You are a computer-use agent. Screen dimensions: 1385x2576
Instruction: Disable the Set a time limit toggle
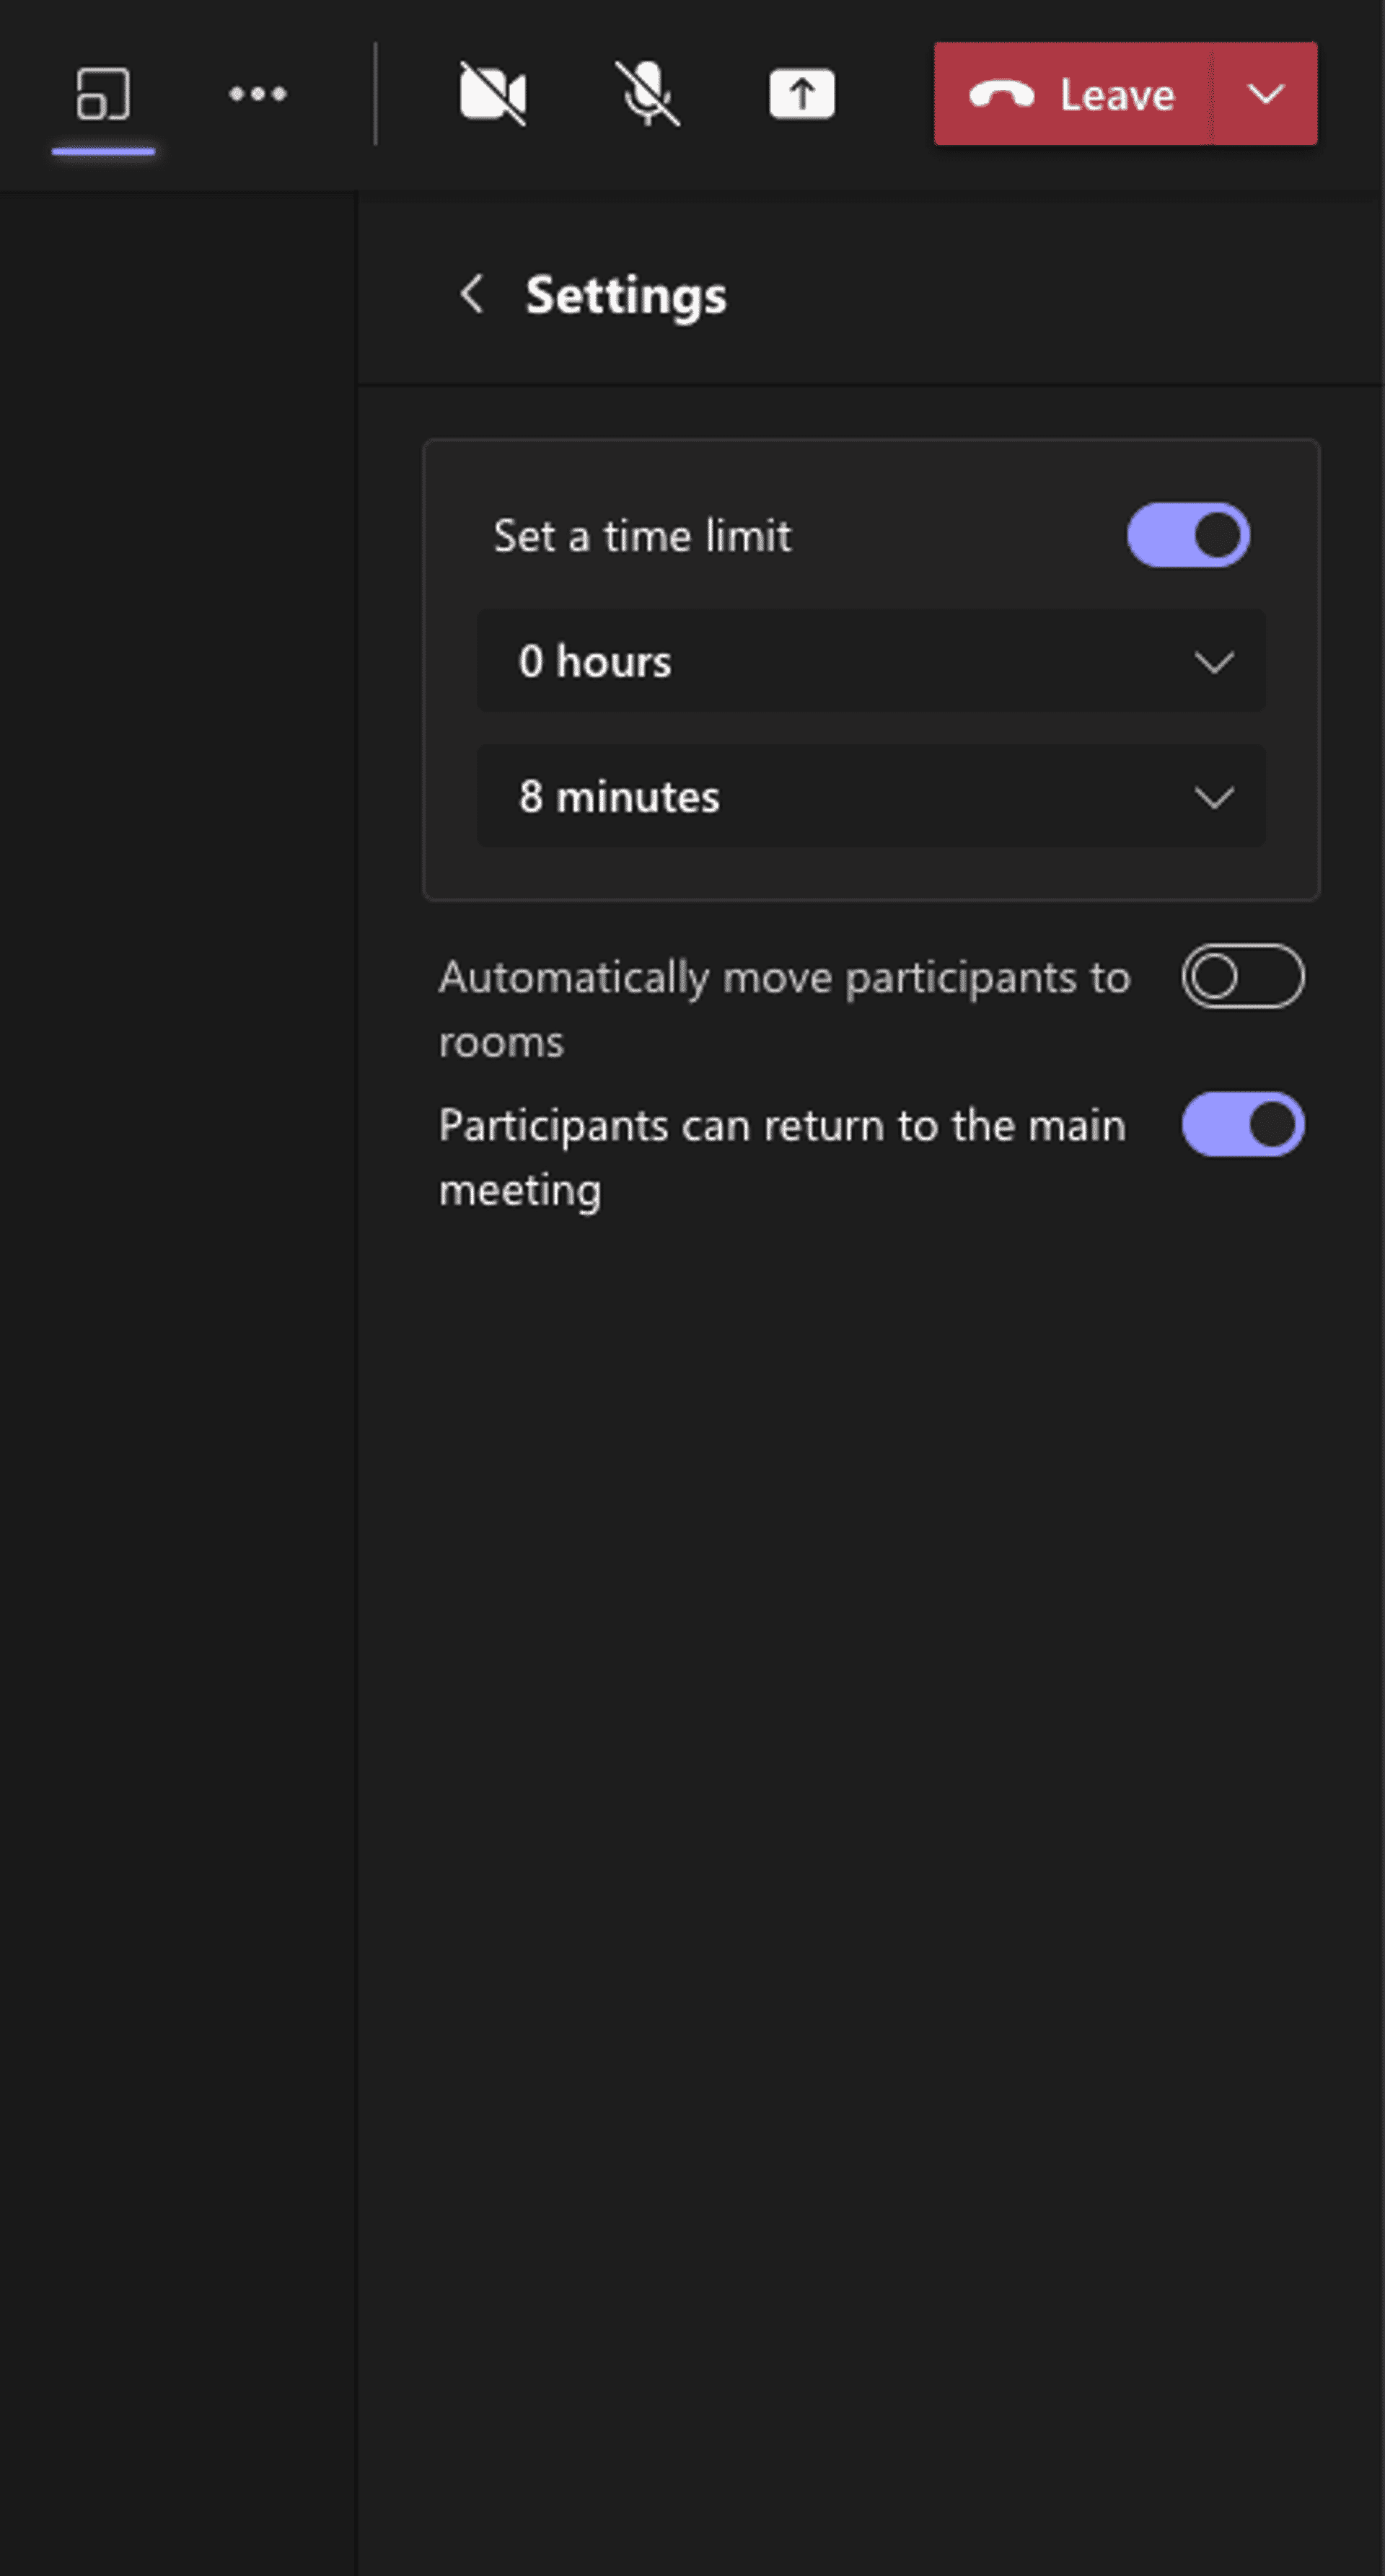(x=1188, y=535)
